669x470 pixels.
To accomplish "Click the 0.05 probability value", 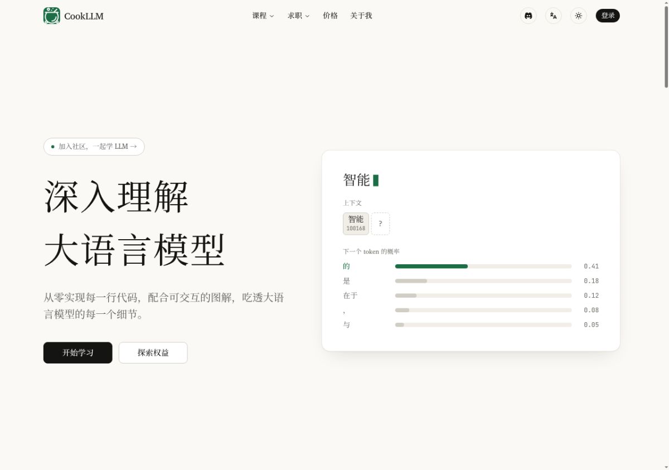I will click(591, 324).
